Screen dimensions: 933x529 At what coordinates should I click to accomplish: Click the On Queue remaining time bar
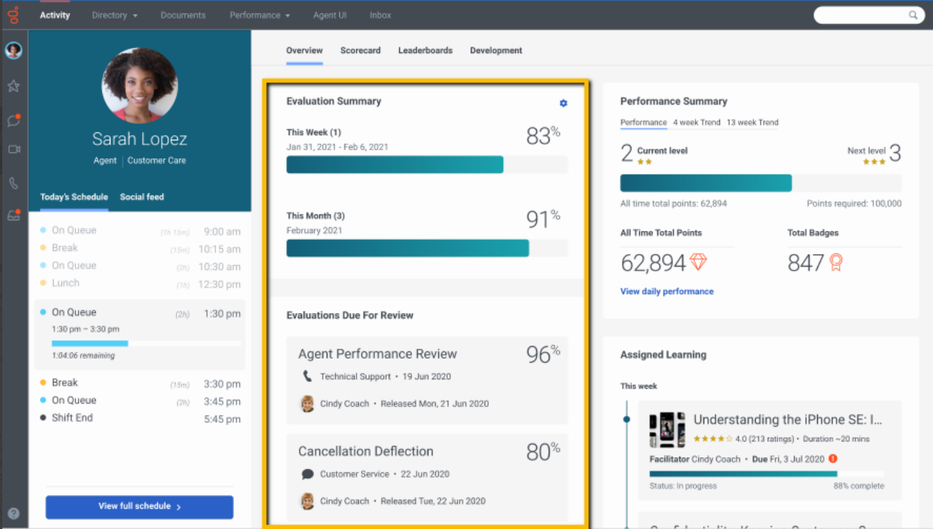[147, 344]
